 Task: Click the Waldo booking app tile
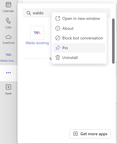click(x=37, y=33)
